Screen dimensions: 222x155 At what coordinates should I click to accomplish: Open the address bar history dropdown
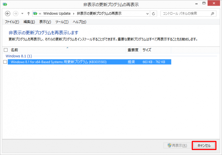pyautogui.click(x=147, y=14)
